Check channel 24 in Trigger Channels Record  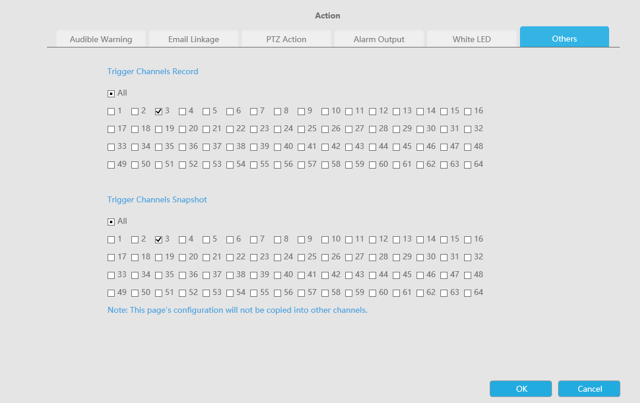click(278, 129)
